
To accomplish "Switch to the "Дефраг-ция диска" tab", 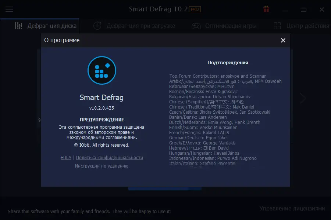I will coord(51,26).
